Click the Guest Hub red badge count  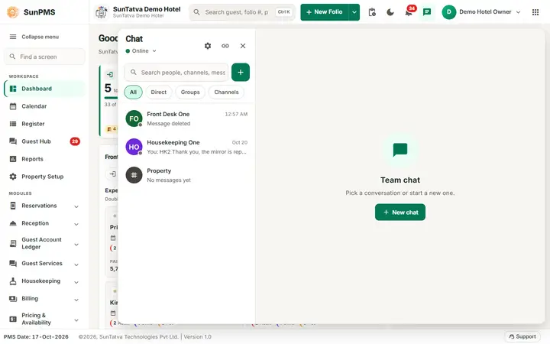click(x=75, y=141)
